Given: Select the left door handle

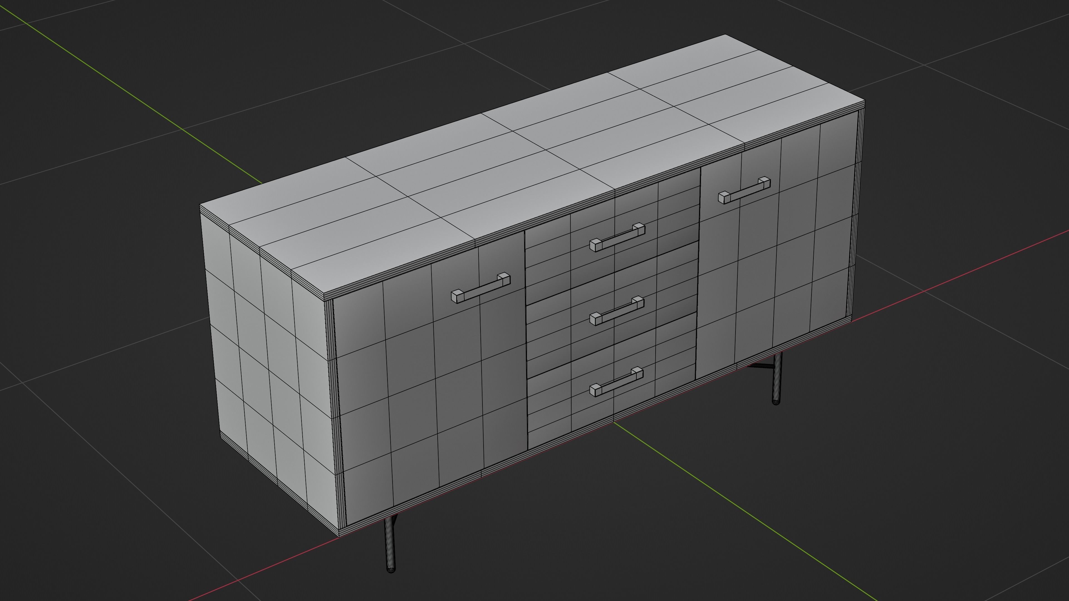Looking at the screenshot, I should (480, 287).
